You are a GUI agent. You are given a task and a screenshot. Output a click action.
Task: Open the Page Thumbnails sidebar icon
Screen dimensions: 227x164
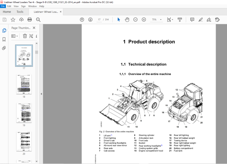(x=4, y=31)
